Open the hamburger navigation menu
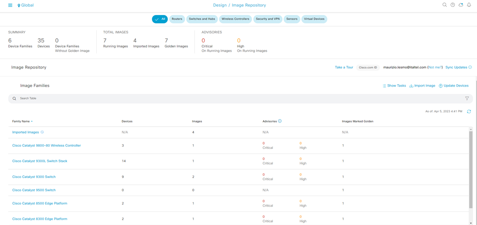 click(10, 5)
